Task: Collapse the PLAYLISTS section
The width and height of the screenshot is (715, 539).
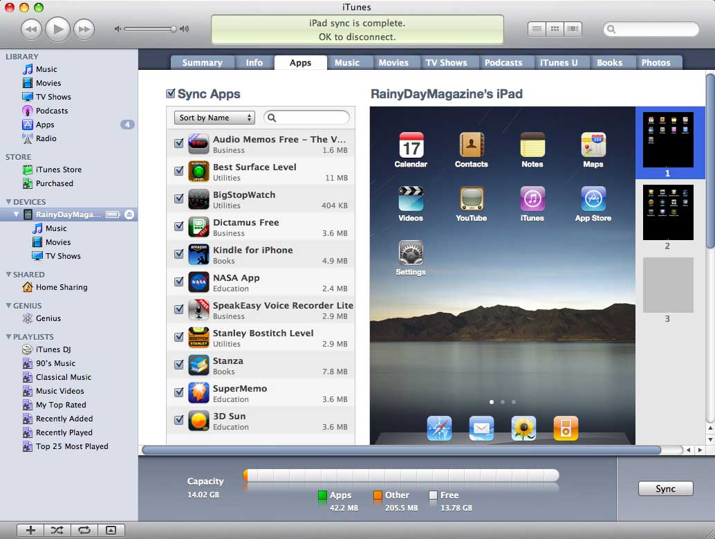Action: pos(8,336)
